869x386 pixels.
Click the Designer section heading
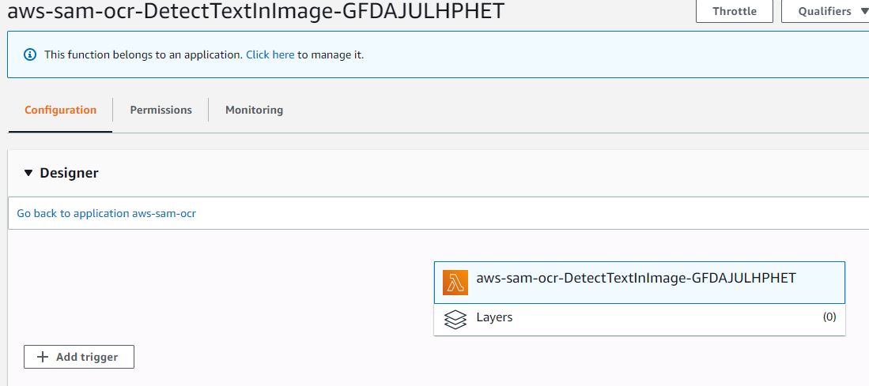(x=70, y=173)
